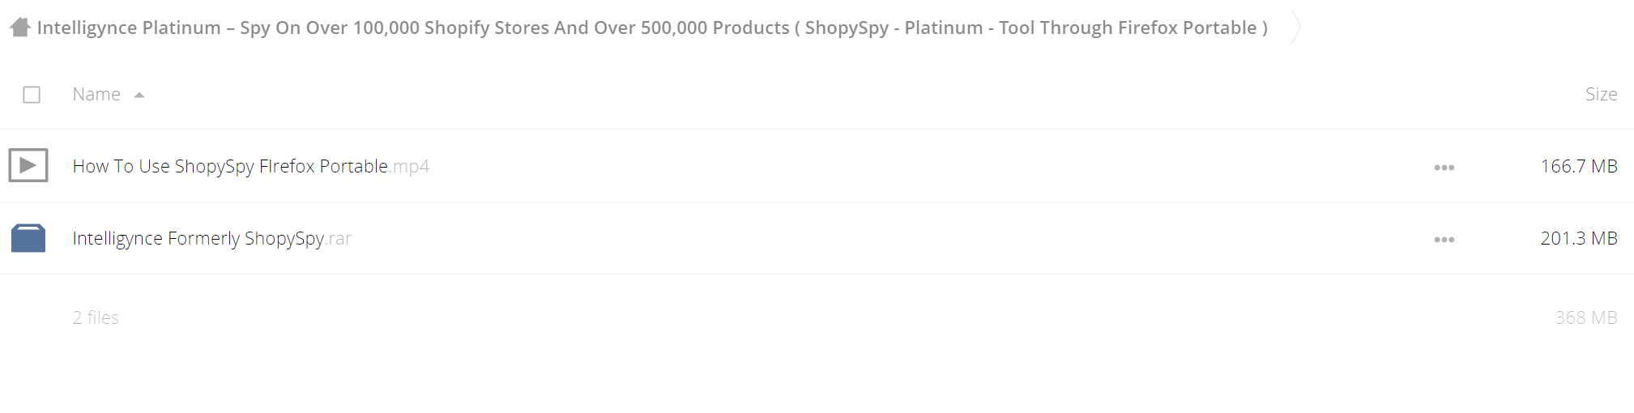Open the three-dot menu for Intelligynce Formerly ShopySpy.rar

click(x=1444, y=240)
